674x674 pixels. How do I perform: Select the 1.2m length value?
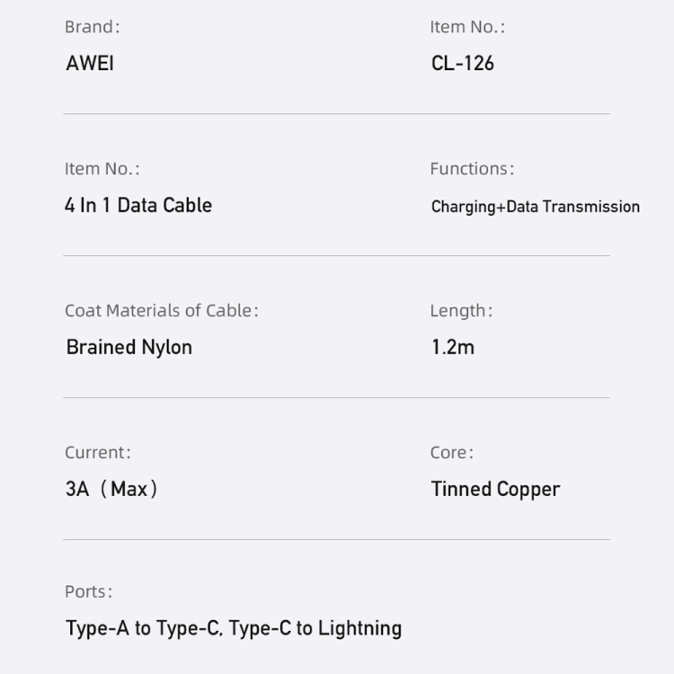(453, 347)
